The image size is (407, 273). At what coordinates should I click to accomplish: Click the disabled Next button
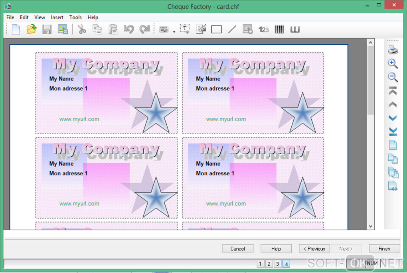tap(346, 249)
